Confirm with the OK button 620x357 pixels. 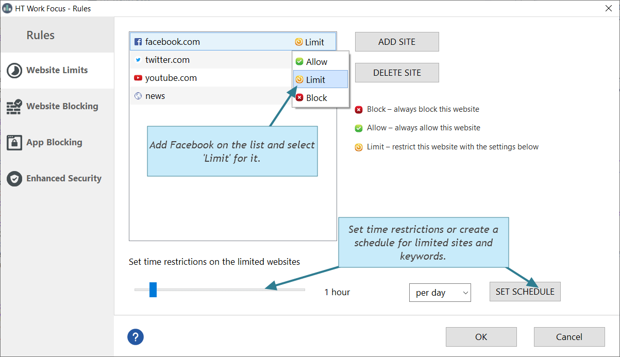point(481,337)
